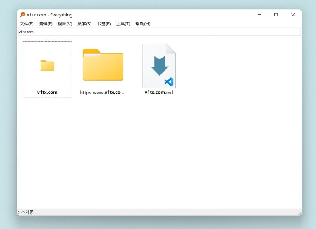Open the 帮助(H) menu
Screen dimensions: 316x229
143,24
